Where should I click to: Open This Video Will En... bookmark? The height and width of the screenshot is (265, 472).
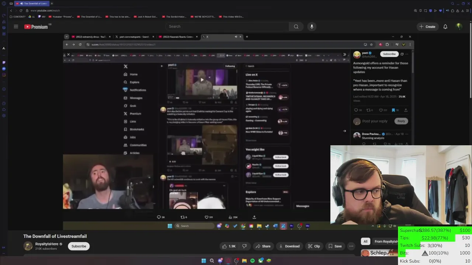231,17
